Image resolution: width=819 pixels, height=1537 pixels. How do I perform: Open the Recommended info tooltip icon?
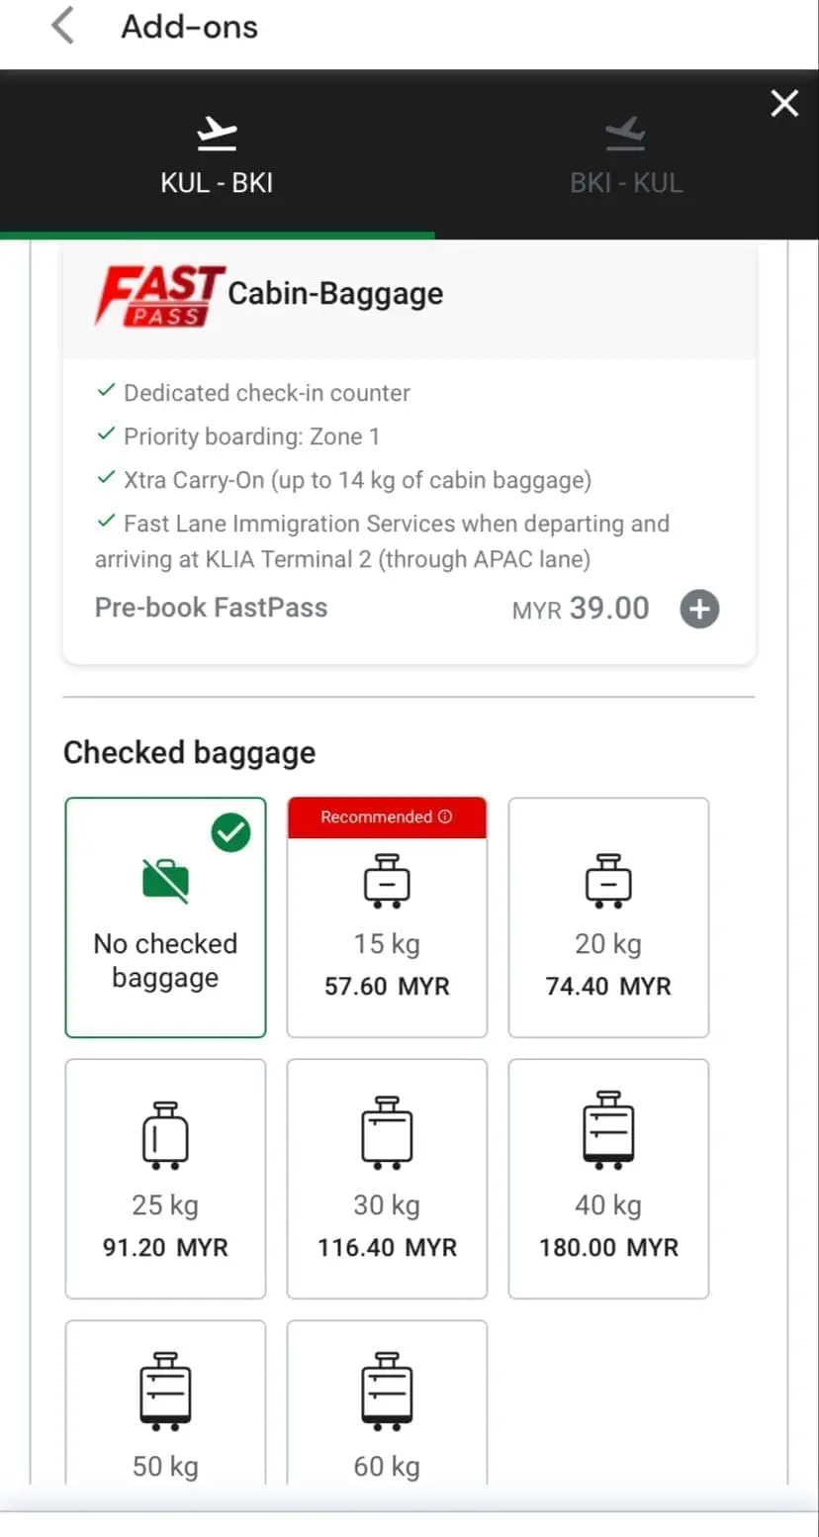tap(445, 817)
